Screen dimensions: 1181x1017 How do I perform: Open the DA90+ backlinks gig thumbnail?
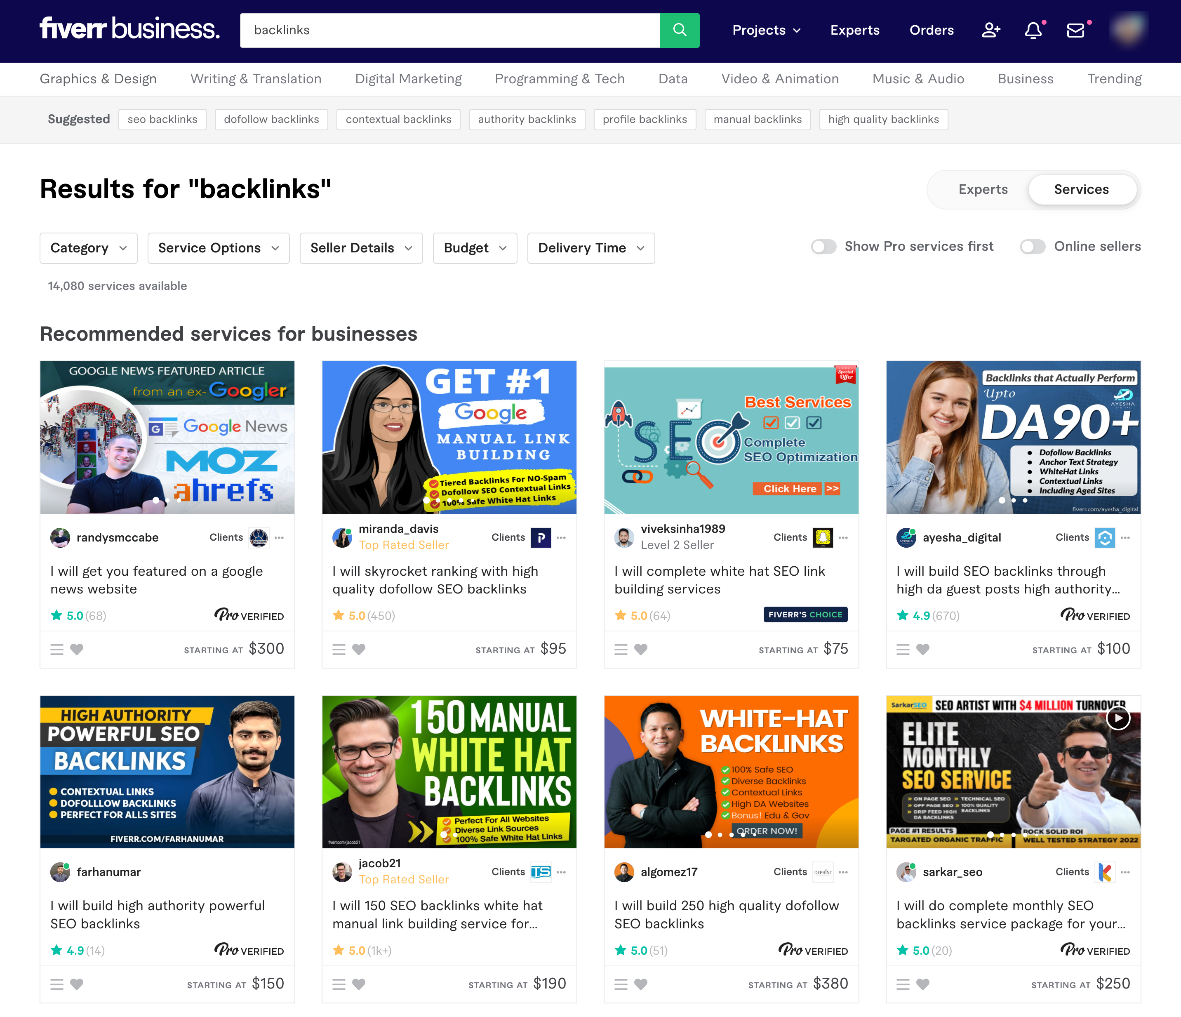pyautogui.click(x=1013, y=437)
